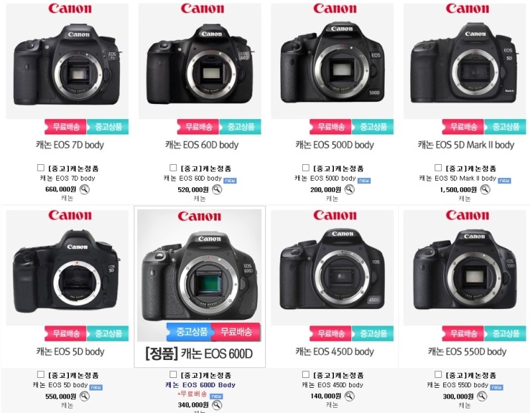Open the 캐논 EOS 500D body link

click(x=325, y=178)
